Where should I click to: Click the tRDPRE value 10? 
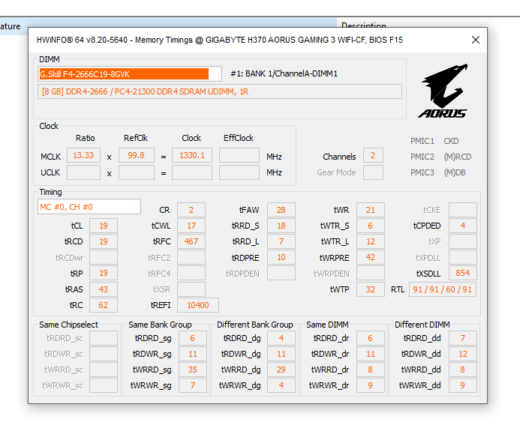281,257
